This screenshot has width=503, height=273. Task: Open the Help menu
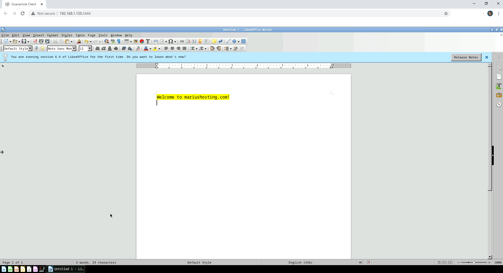[128, 35]
